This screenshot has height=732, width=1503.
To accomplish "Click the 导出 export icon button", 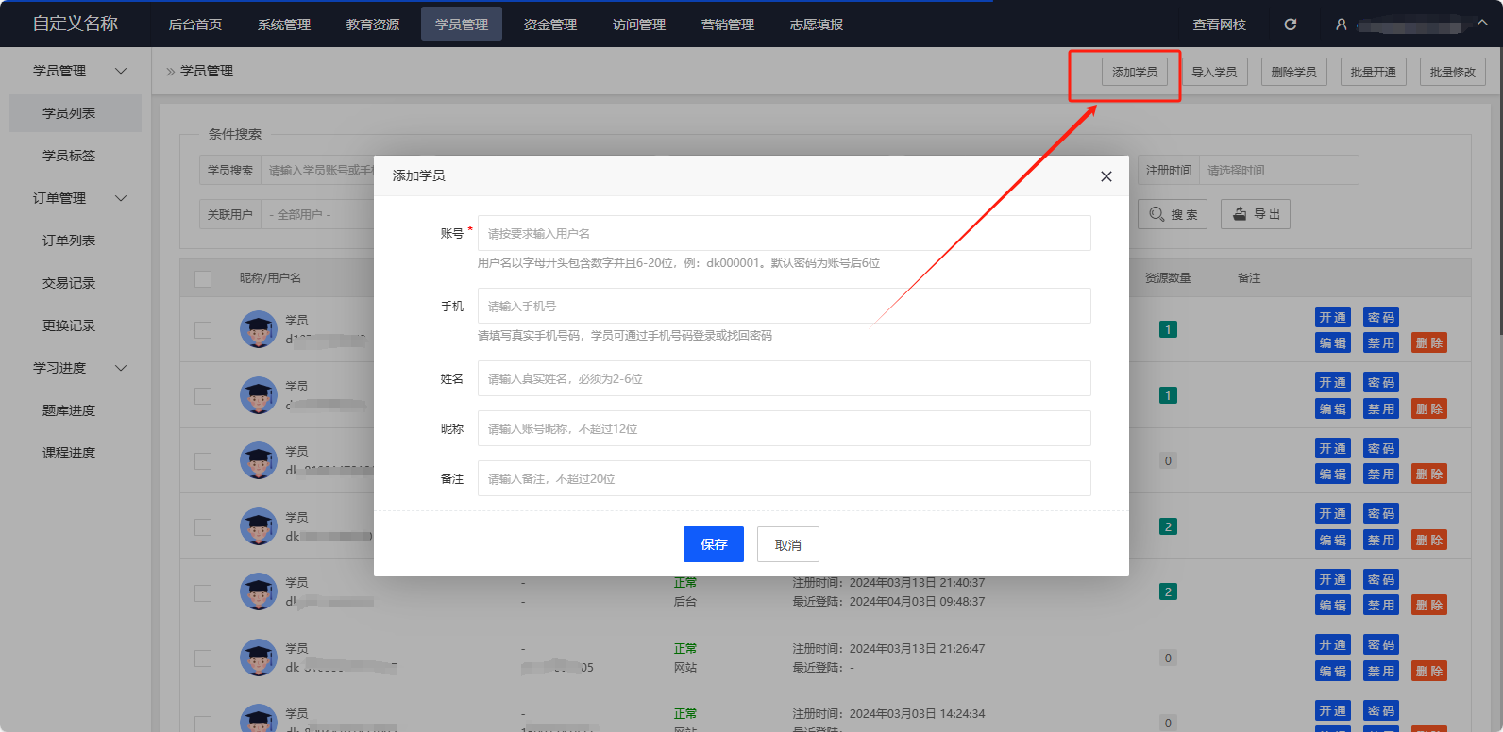I will (x=1255, y=214).
